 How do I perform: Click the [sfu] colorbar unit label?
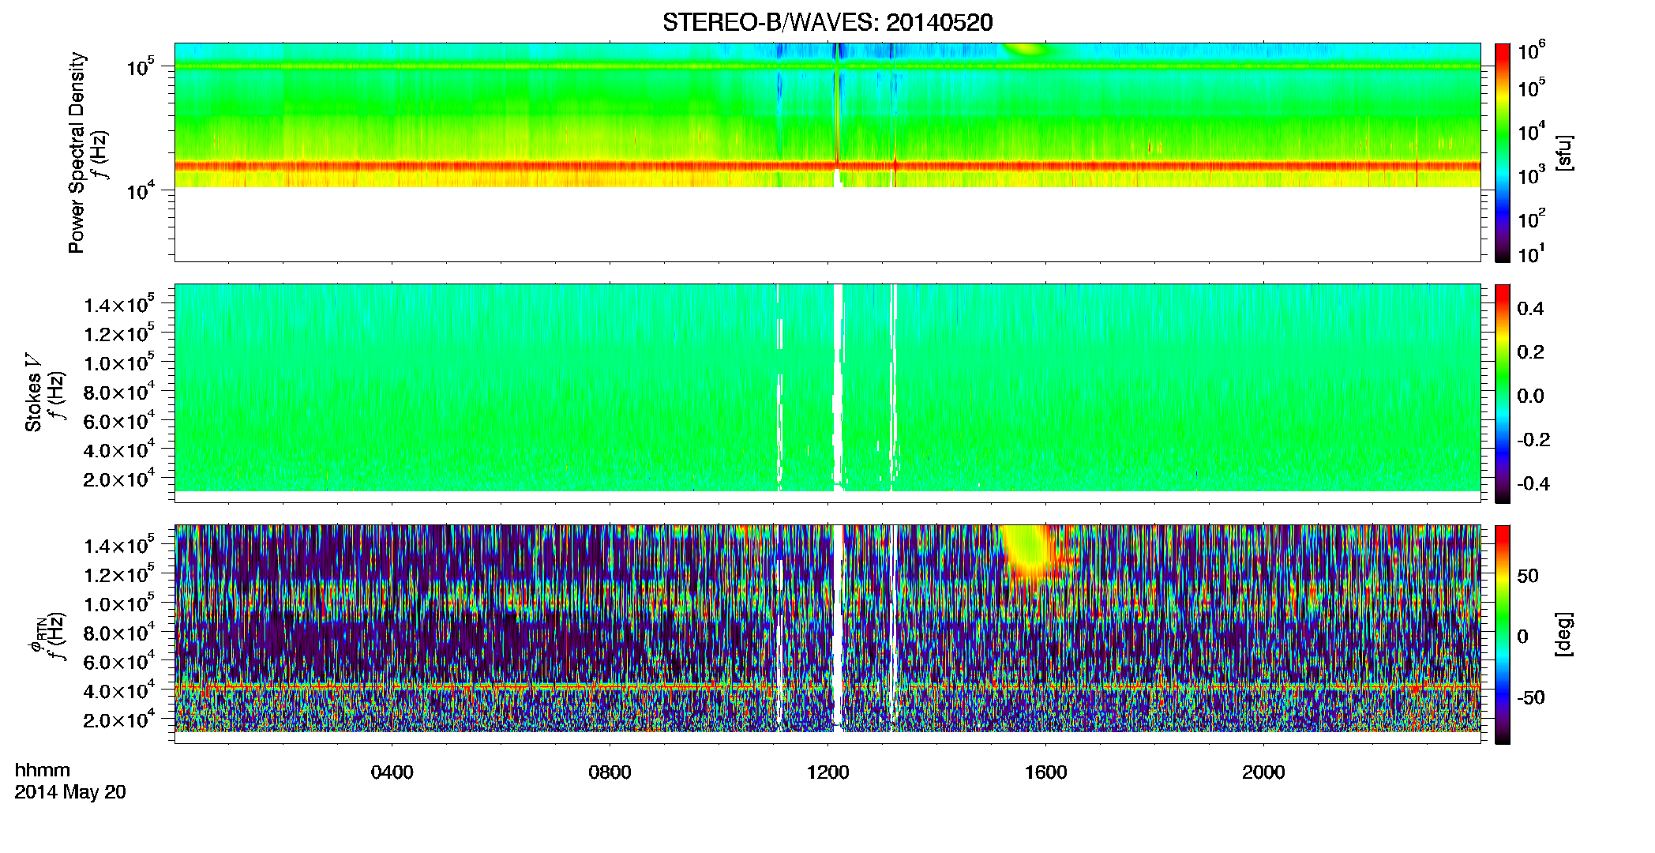[1564, 152]
